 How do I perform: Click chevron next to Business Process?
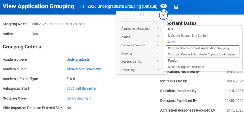[158, 45]
